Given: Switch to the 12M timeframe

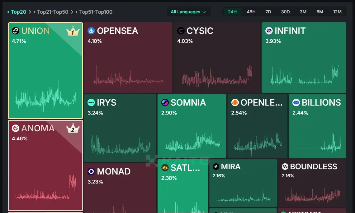Looking at the screenshot, I should click(337, 12).
